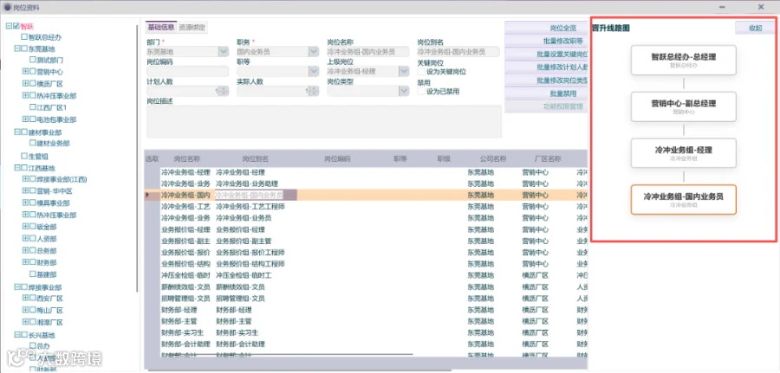Expand the 财务部 tree node
This screenshot has width=780, height=373.
click(25, 262)
